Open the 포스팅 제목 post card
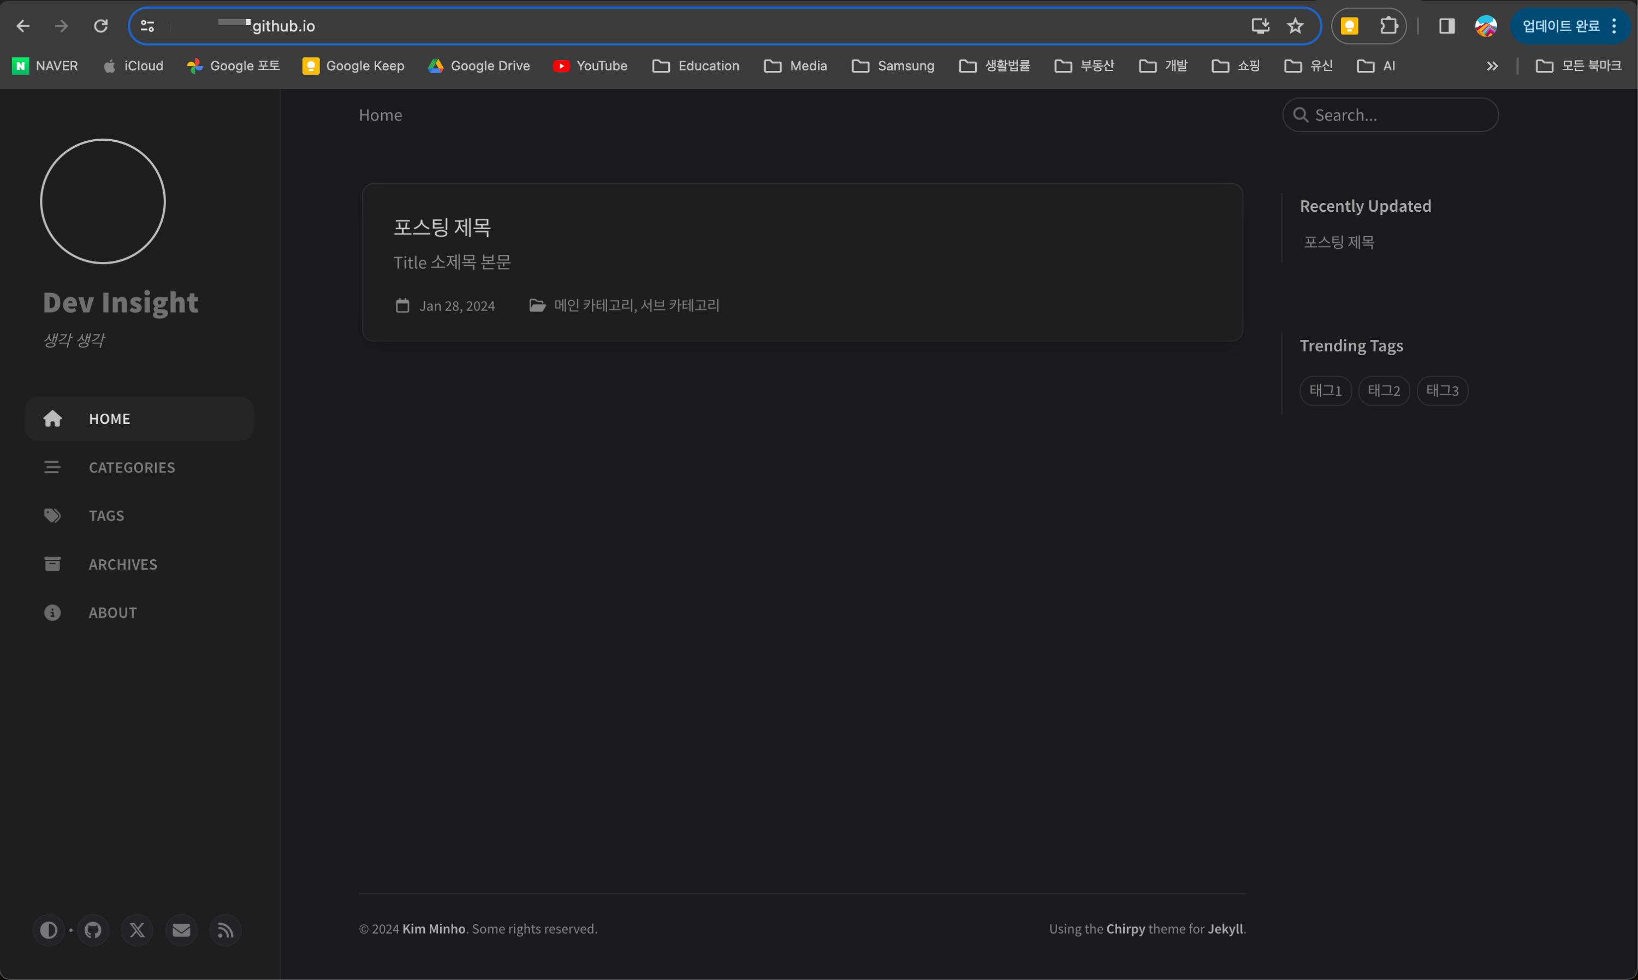Screen dimensions: 1638x980 [802, 262]
